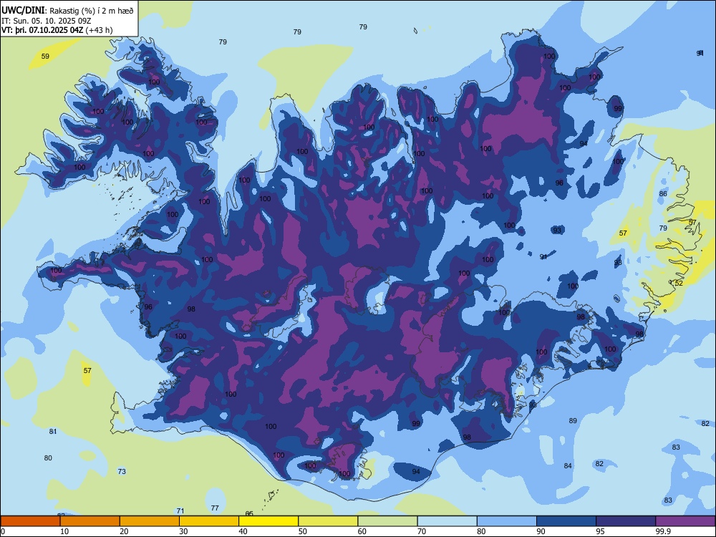
Task: Select the light orange 20–30 legend swatch
Action: pos(150,521)
